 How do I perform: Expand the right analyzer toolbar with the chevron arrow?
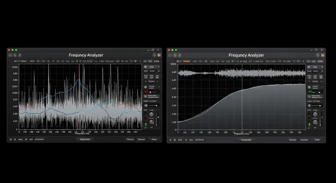point(304,61)
